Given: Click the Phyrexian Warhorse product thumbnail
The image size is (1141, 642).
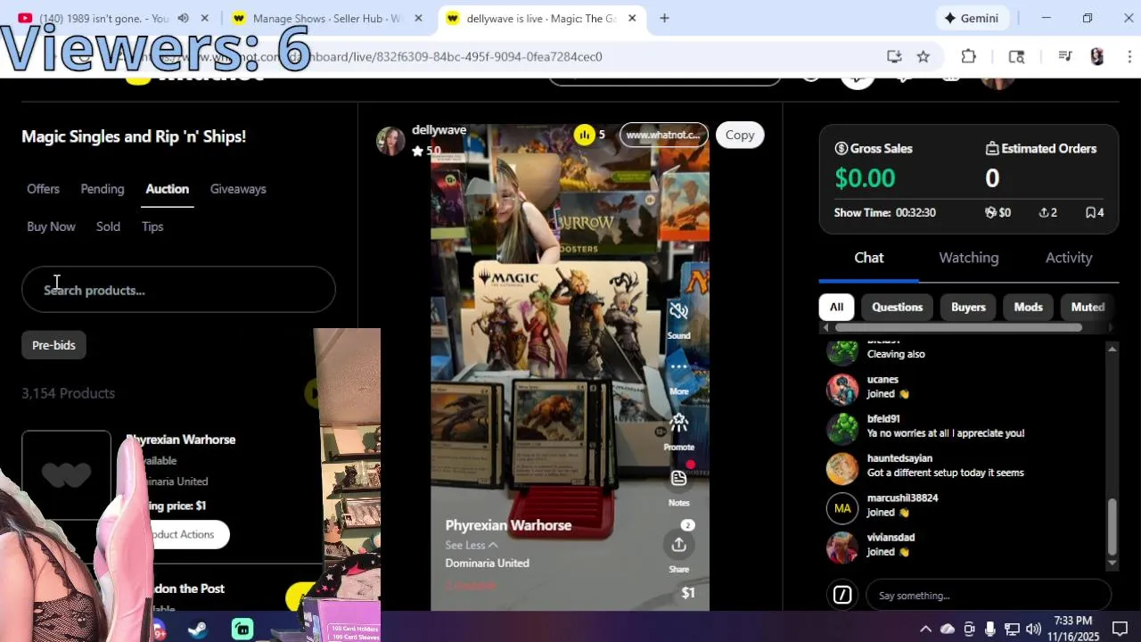Looking at the screenshot, I should (67, 475).
